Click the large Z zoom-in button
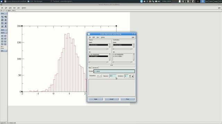Viewport: 222px width, 124px height. pyautogui.click(x=2, y=20)
